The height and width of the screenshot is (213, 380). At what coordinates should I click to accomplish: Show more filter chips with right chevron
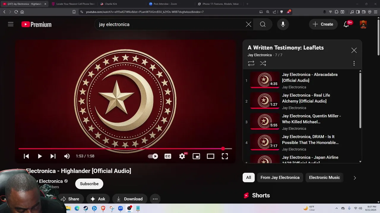tap(354, 178)
